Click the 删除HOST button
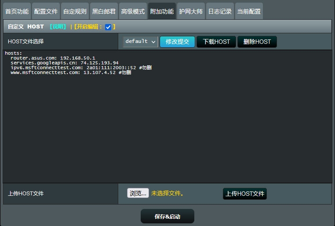The width and height of the screenshot is (335, 226). (257, 42)
